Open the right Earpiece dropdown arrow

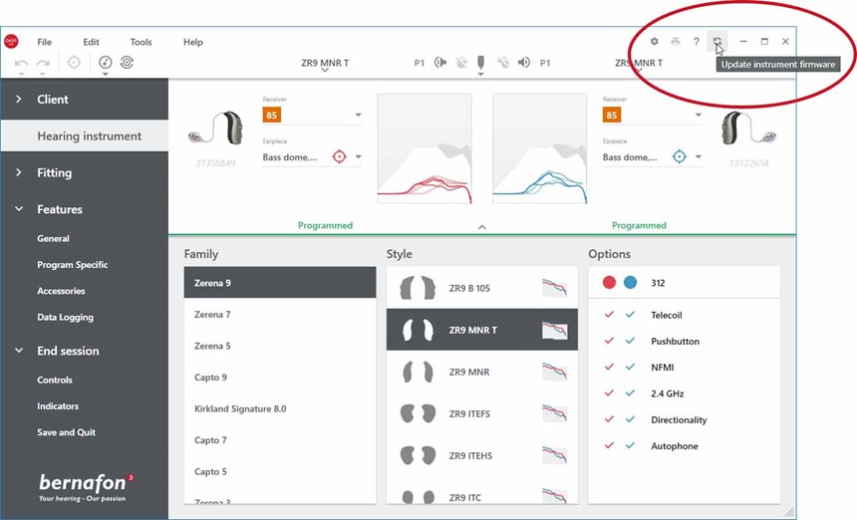point(699,157)
